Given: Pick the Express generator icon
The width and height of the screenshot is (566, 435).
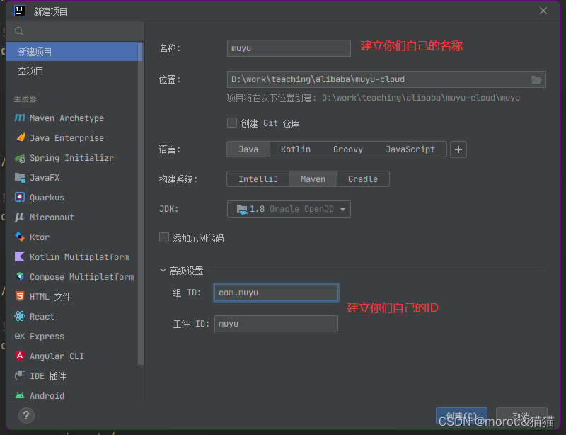Looking at the screenshot, I should [20, 337].
